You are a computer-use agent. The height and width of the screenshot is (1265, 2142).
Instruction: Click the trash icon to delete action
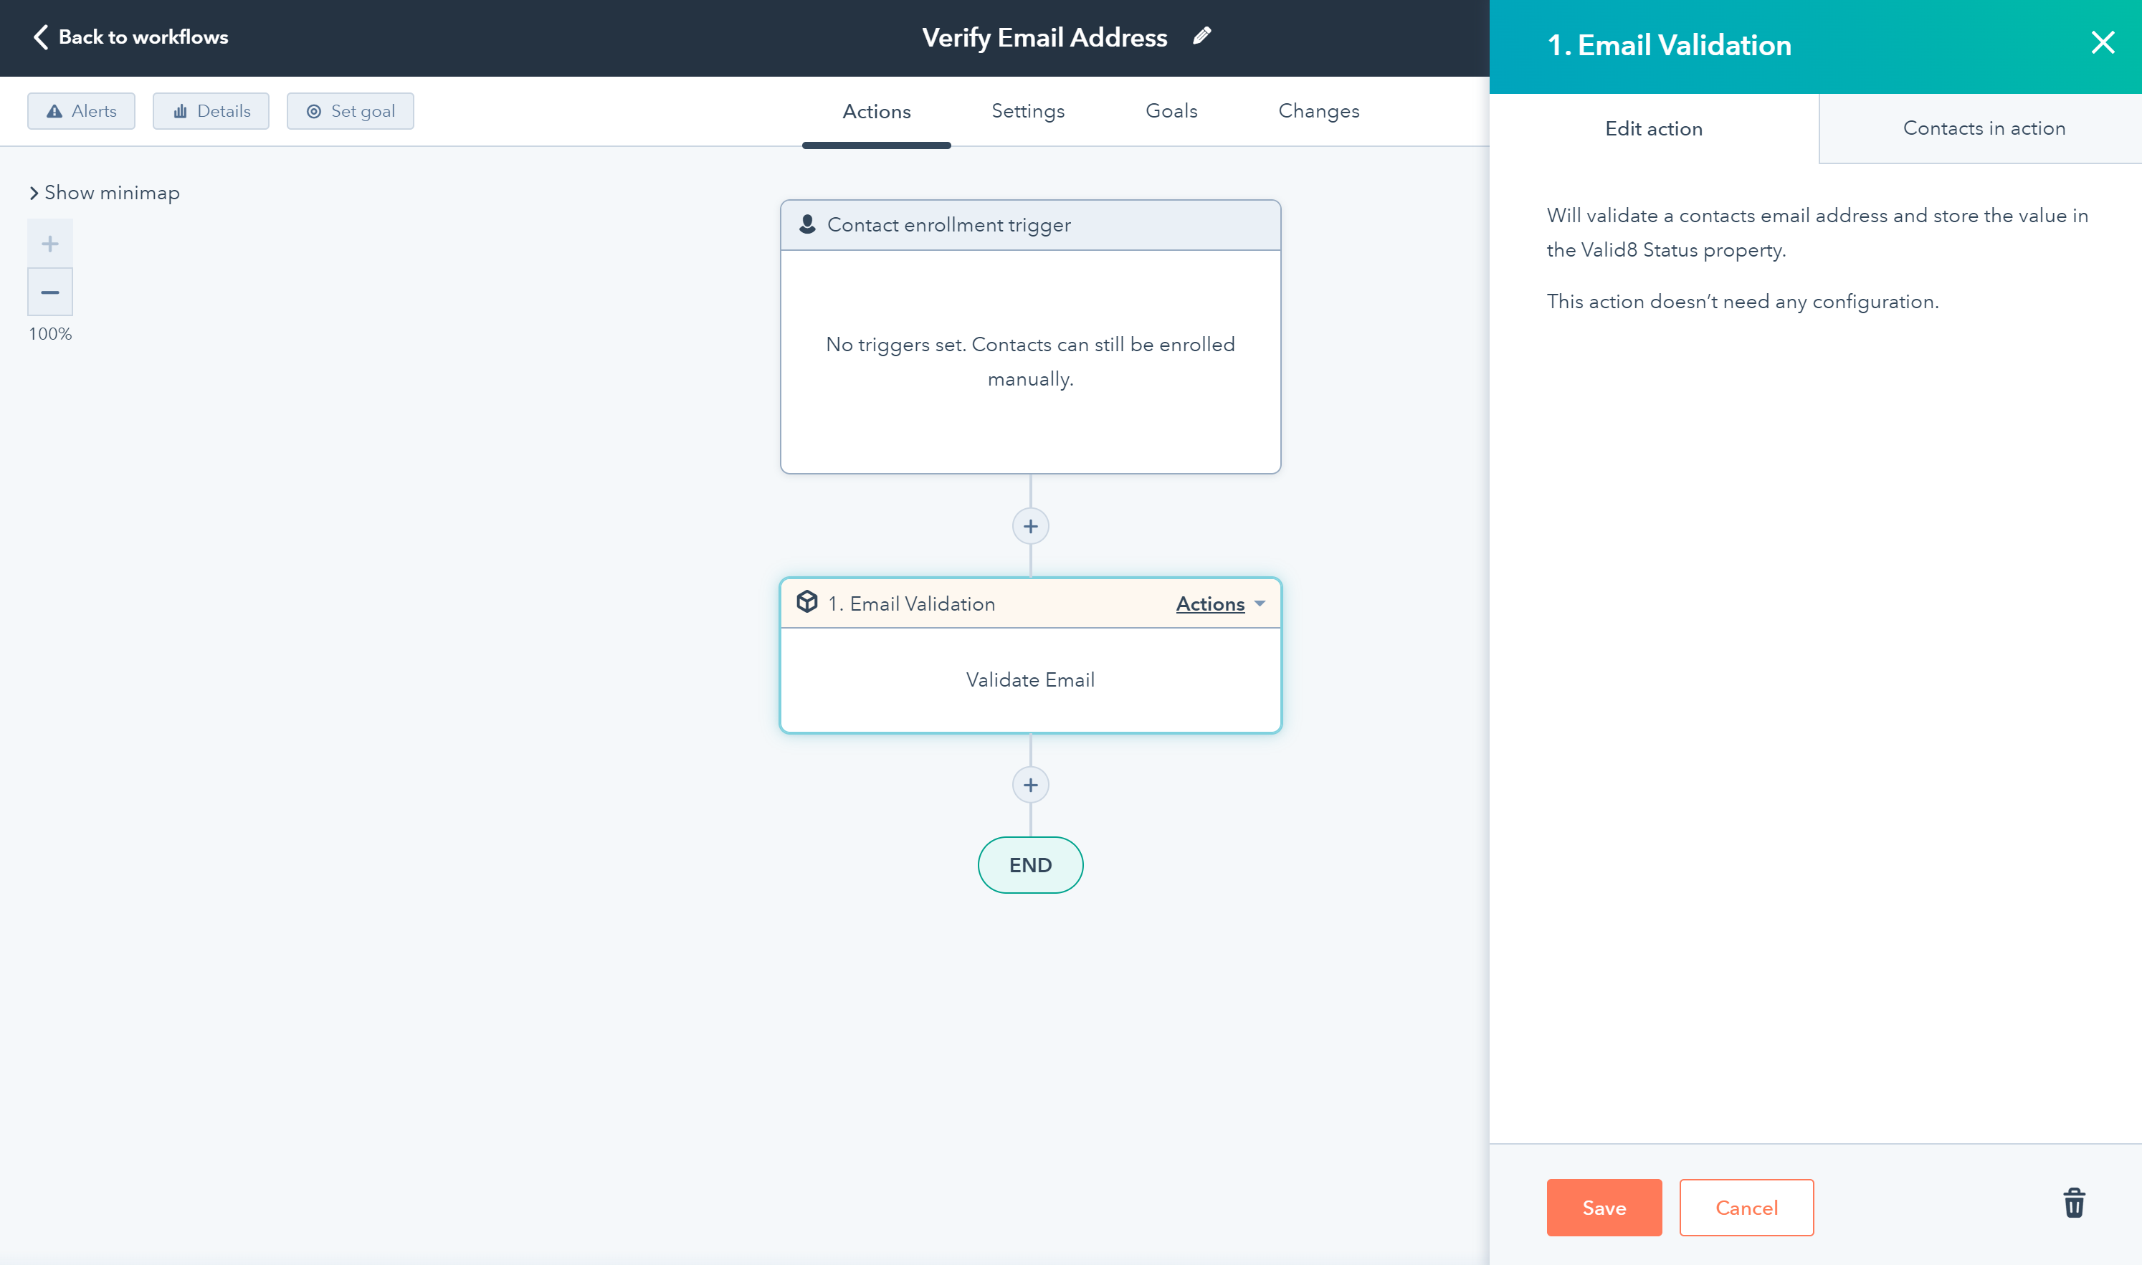point(2074,1203)
